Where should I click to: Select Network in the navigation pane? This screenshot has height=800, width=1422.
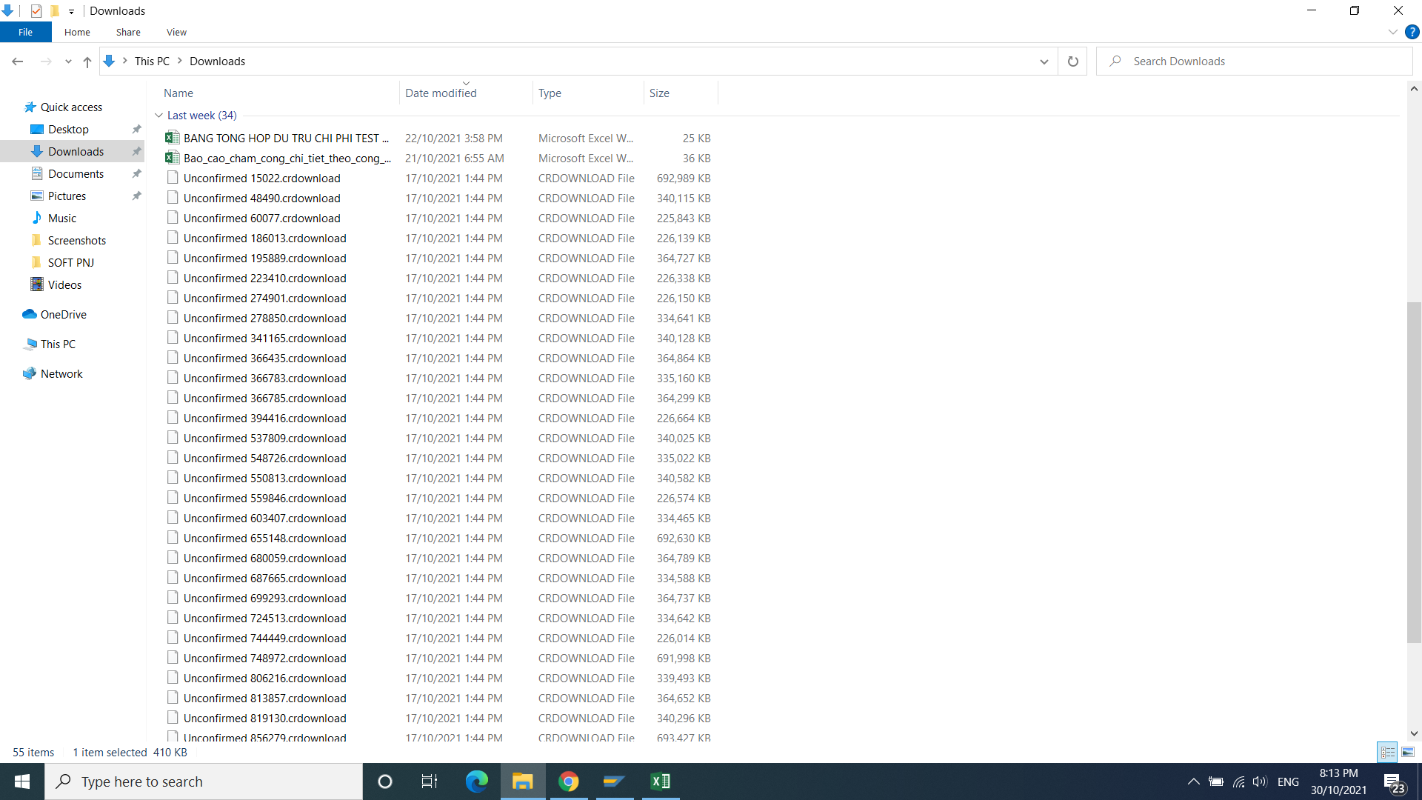pos(61,374)
